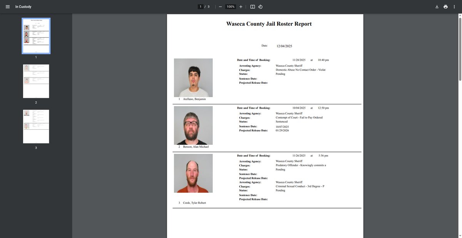Click Benson, Alan Michael's mugshot photo
462x238 pixels.
tap(193, 126)
